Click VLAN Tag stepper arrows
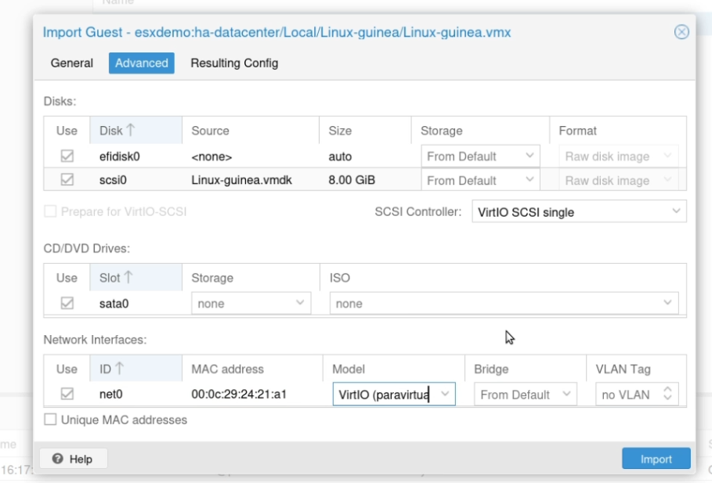 pyautogui.click(x=667, y=394)
